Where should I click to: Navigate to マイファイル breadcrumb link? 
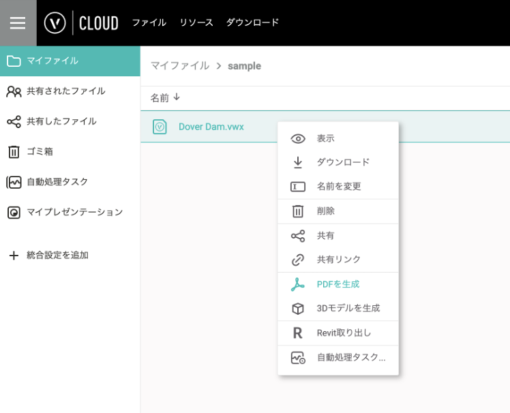(x=179, y=66)
